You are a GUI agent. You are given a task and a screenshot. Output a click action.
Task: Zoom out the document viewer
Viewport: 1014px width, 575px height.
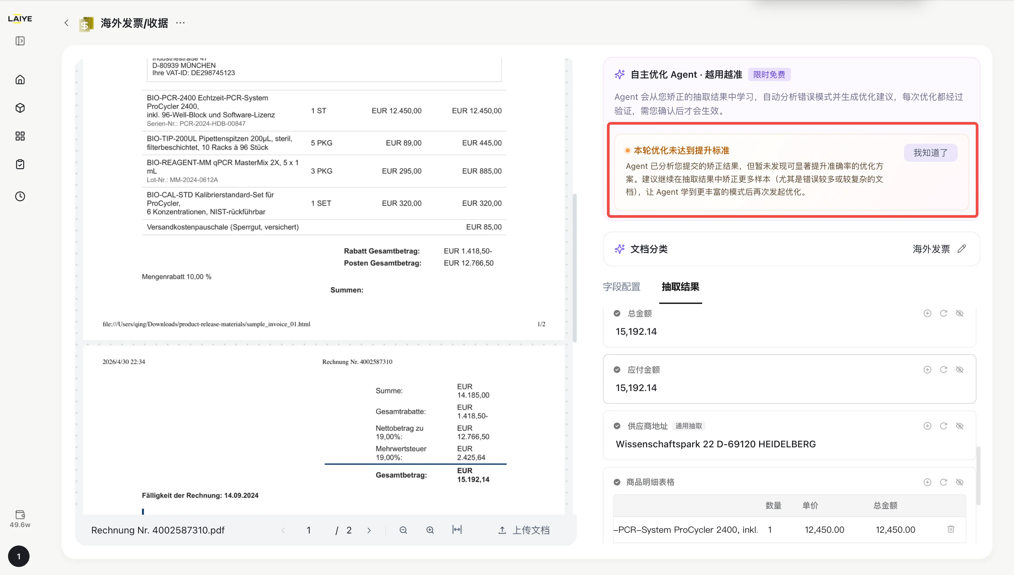coord(403,530)
